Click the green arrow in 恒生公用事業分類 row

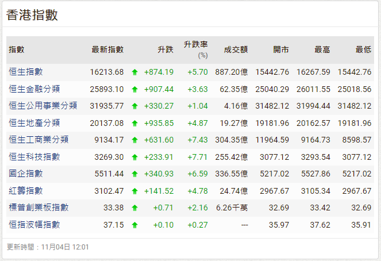pyautogui.click(x=134, y=106)
